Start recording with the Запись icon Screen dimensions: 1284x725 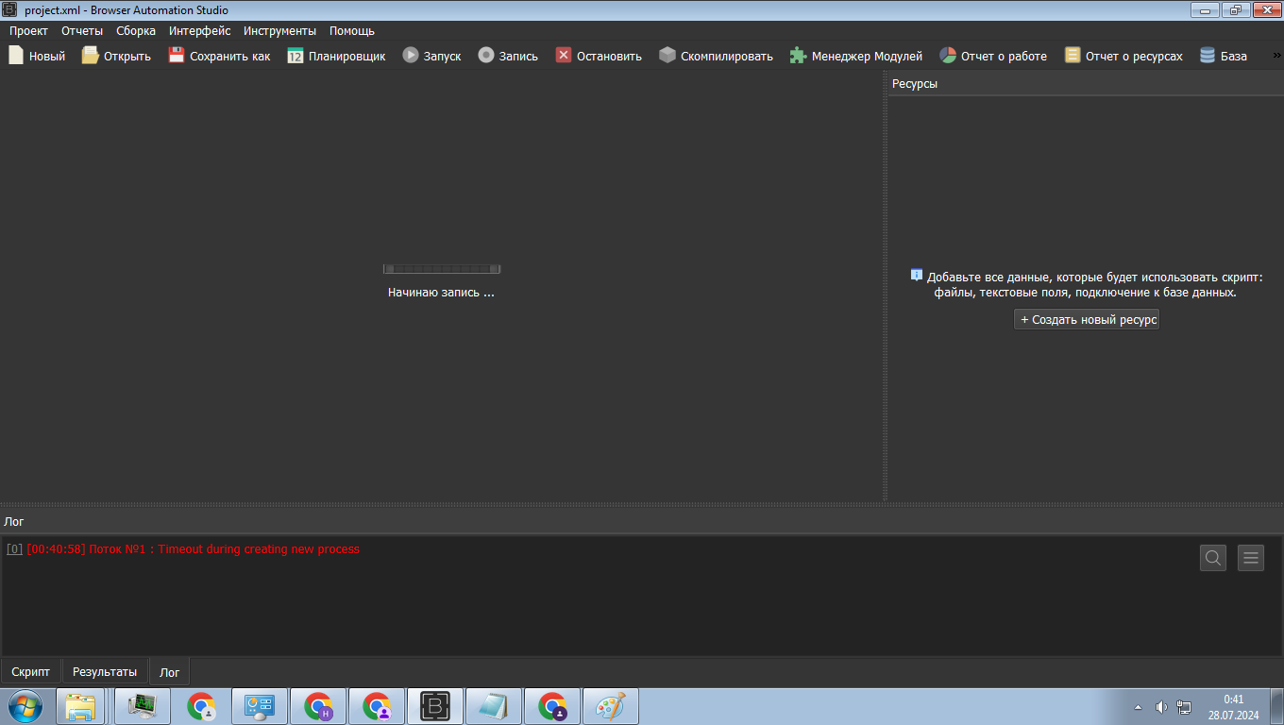coord(486,56)
